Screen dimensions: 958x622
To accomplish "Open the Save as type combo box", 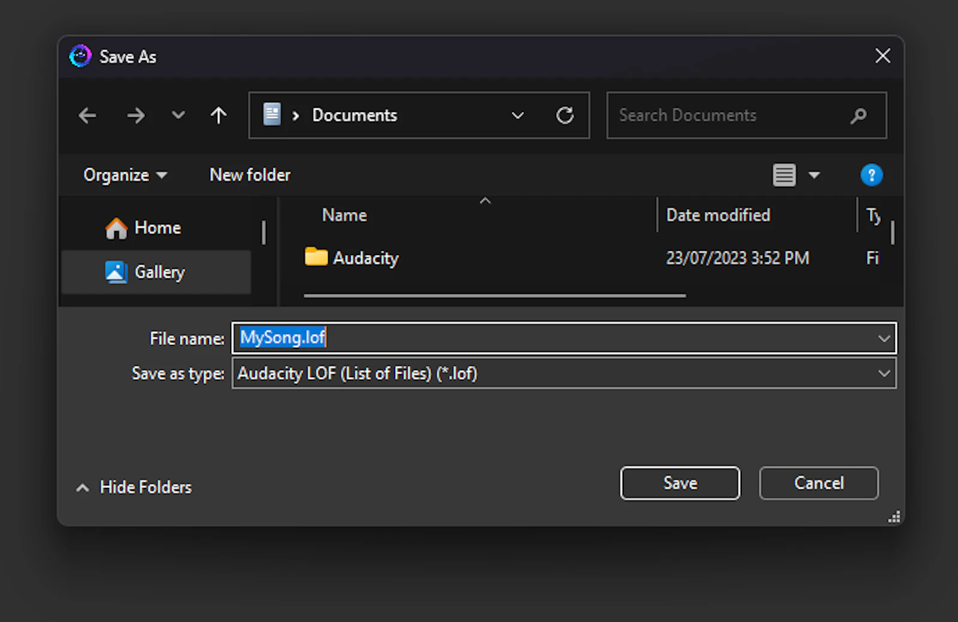I will click(564, 373).
